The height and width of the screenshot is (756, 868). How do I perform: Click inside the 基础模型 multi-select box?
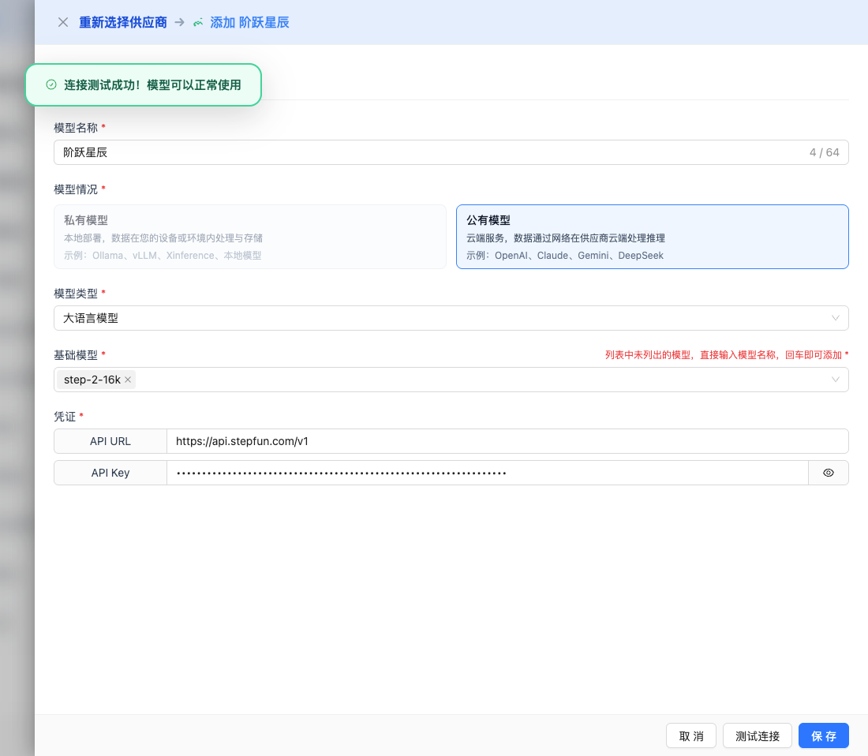(473, 380)
